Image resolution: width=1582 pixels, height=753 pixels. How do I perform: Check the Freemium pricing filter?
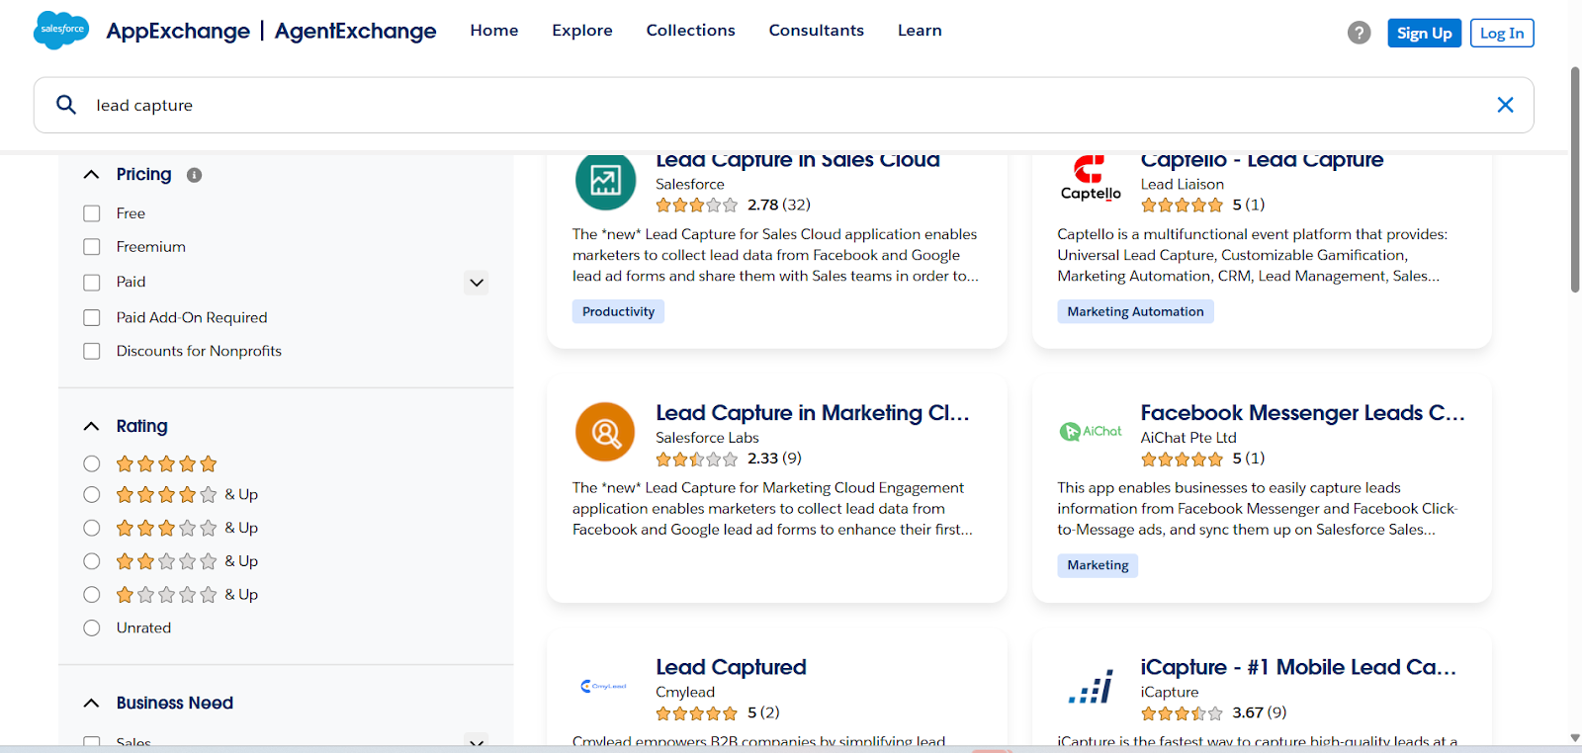92,247
